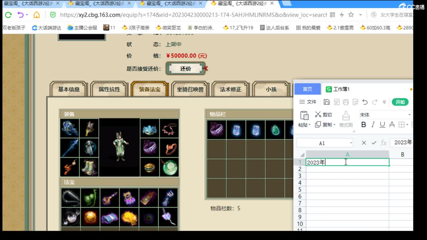Click the Print Preview icon in WPS
Screen dimensions: 427x240
coord(355,102)
